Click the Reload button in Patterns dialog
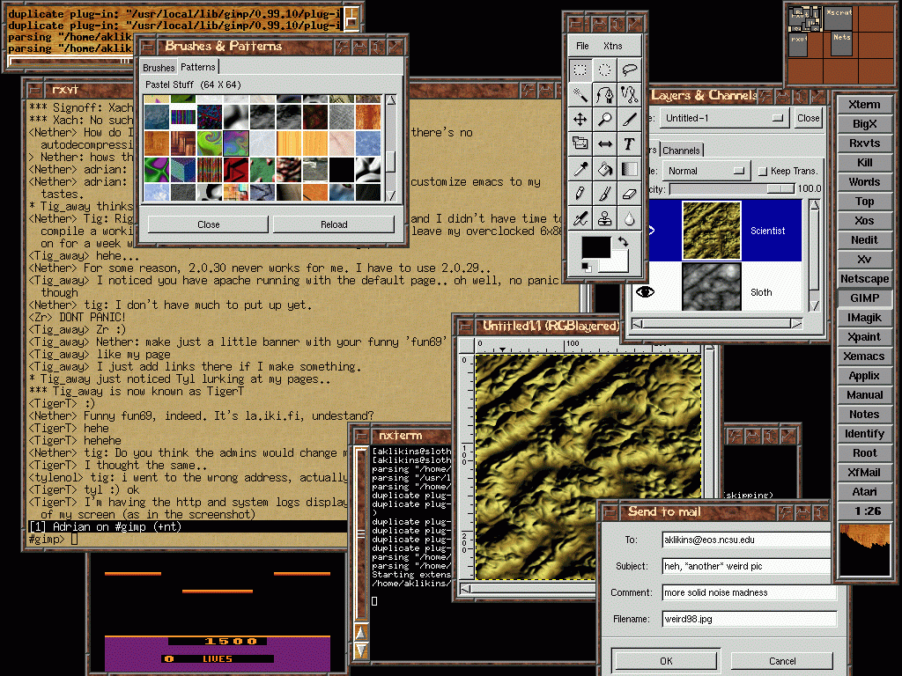 coord(333,224)
